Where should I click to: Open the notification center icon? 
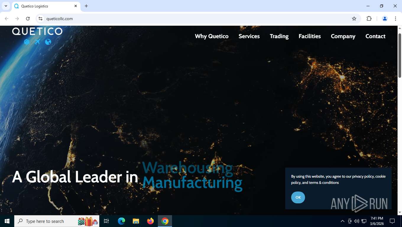pyautogui.click(x=392, y=221)
